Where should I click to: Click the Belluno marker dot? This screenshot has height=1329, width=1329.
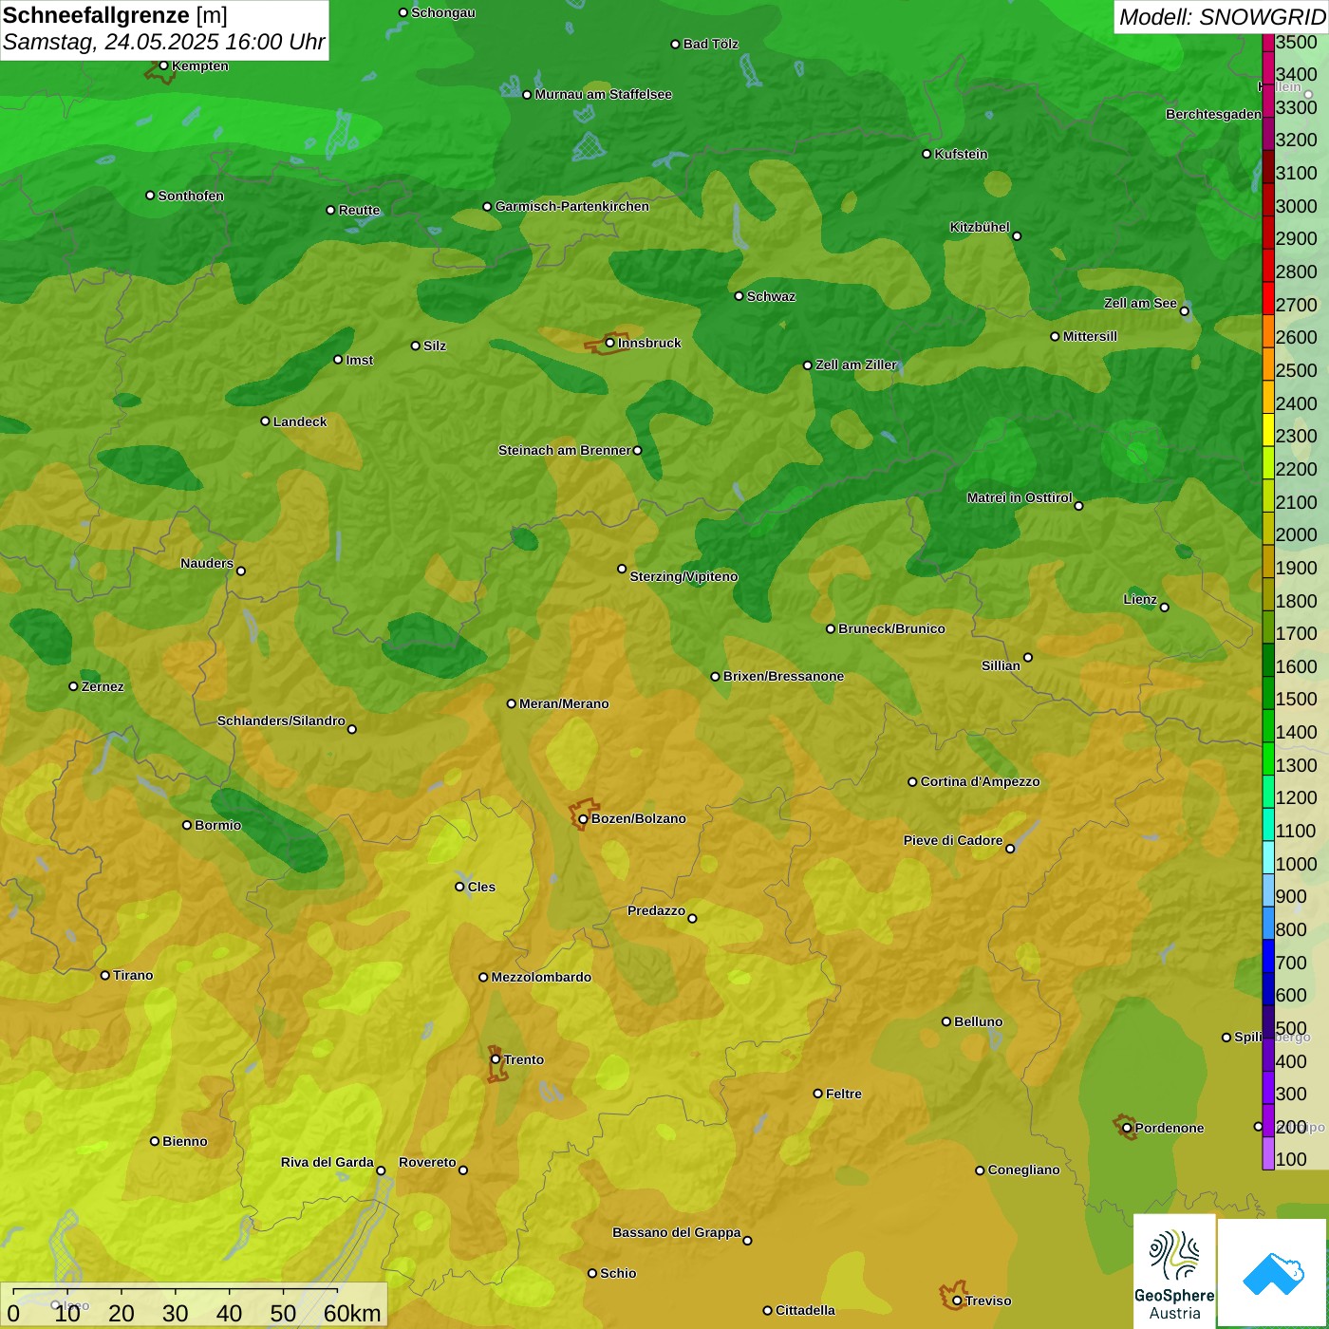tap(945, 1021)
